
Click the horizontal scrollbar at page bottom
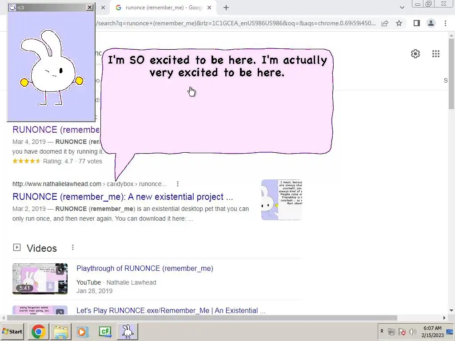pyautogui.click(x=202, y=318)
